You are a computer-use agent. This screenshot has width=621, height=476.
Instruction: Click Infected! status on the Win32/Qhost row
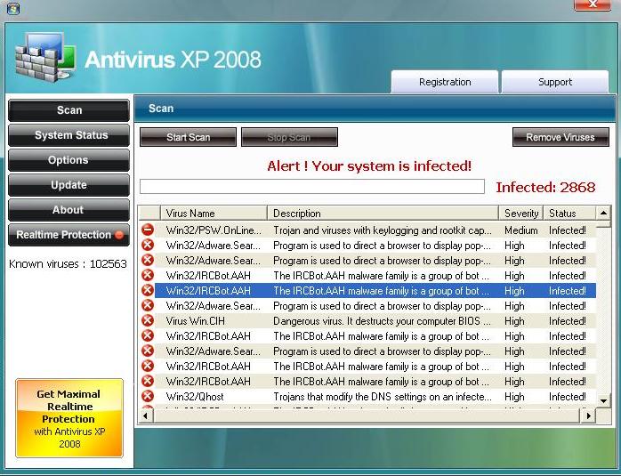point(567,397)
